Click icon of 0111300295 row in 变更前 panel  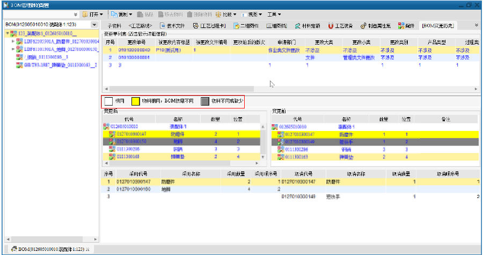281,149
